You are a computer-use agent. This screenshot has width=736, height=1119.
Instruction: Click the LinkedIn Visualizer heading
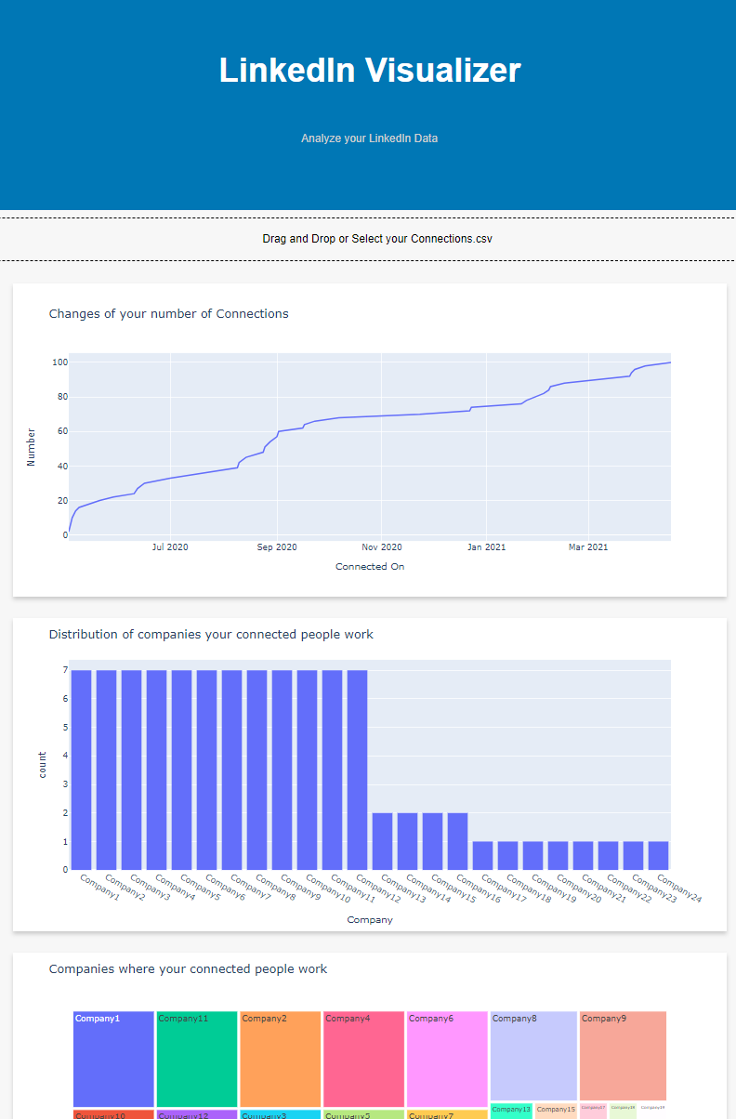coord(370,71)
